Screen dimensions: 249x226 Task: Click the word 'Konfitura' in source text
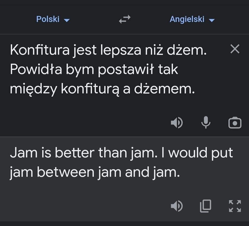(x=40, y=50)
